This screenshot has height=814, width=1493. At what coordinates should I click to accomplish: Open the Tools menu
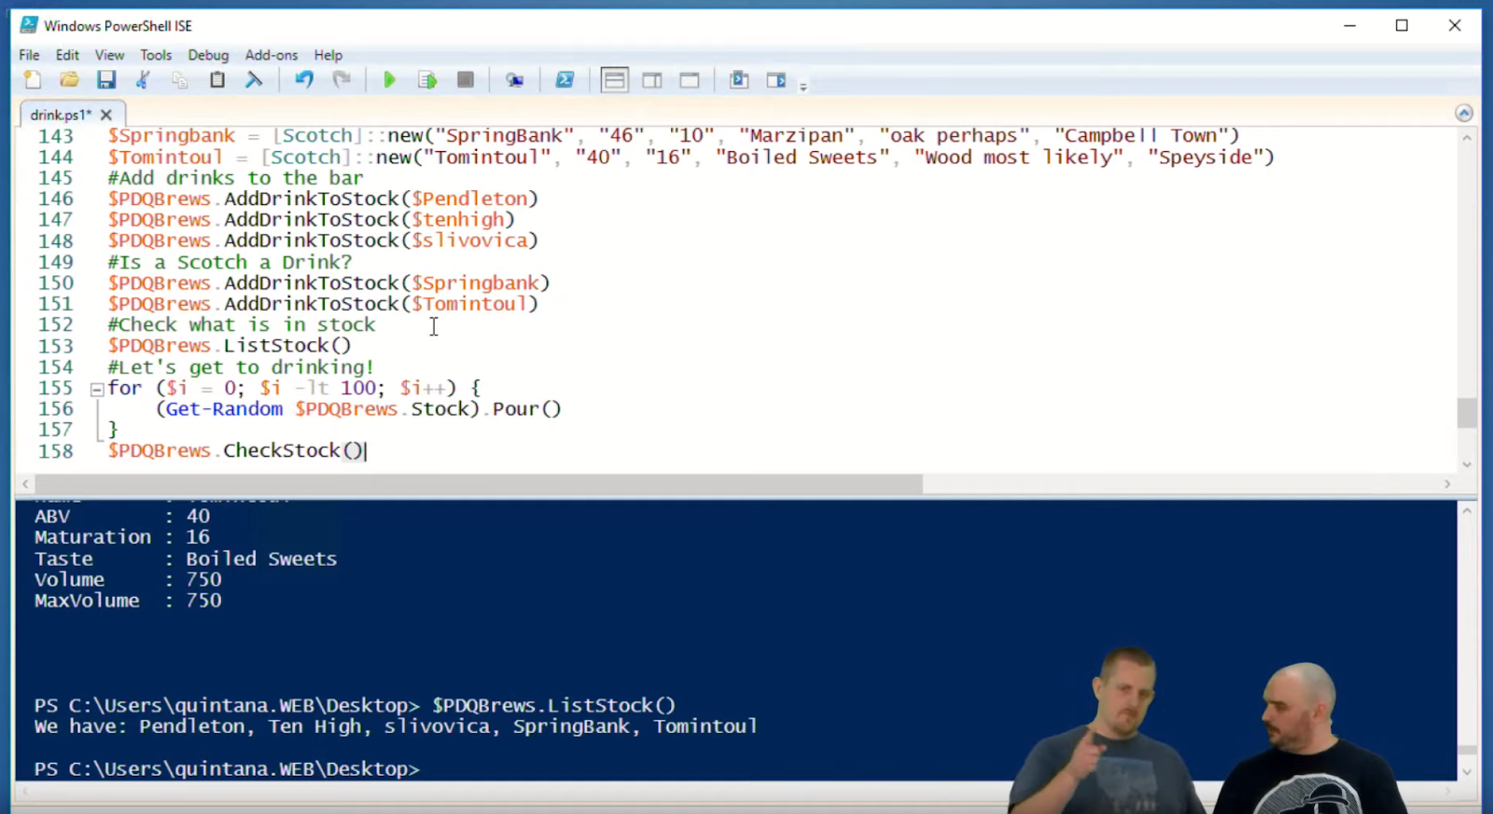pyautogui.click(x=156, y=55)
